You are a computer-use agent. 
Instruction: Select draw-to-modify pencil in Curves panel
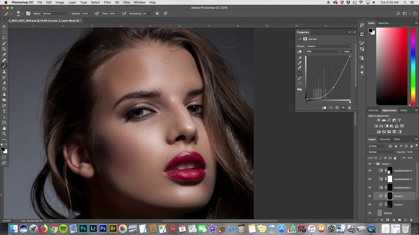pos(300,78)
